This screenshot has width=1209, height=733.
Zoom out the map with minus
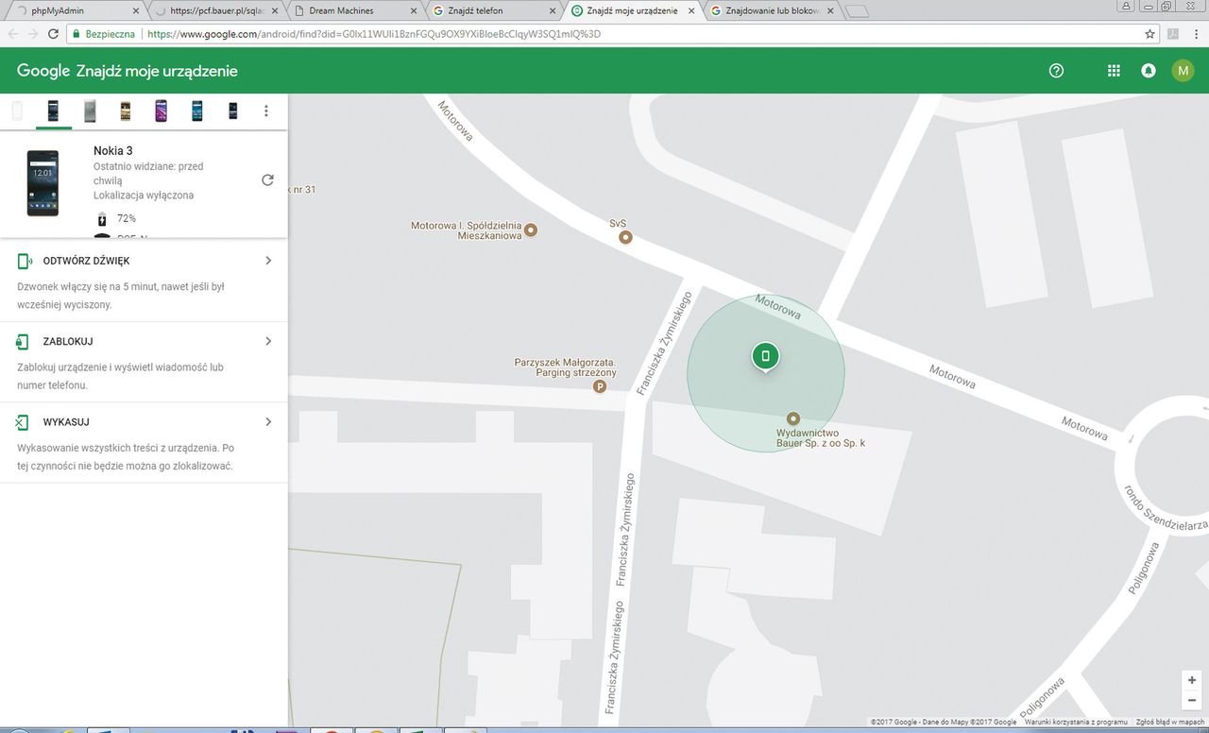coord(1192,700)
